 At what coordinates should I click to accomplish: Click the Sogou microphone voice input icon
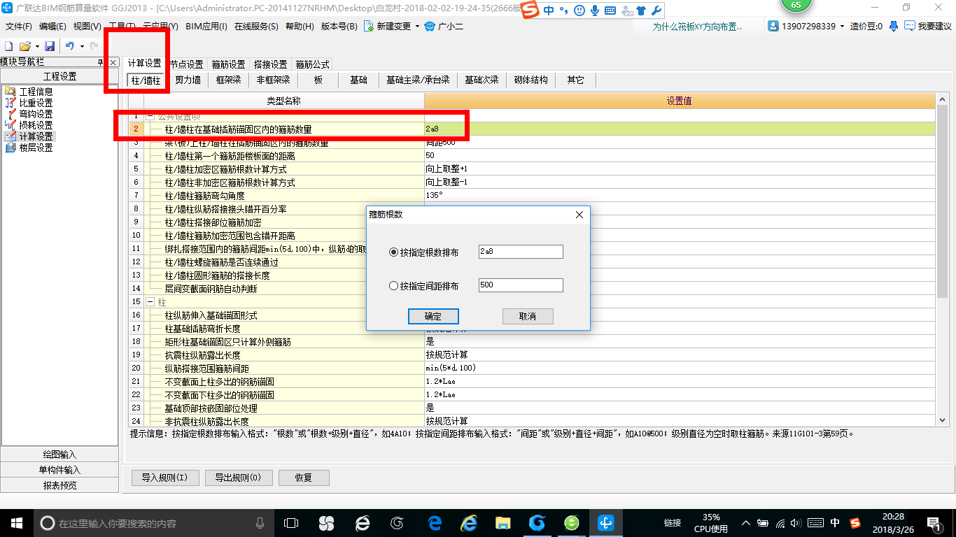pyautogui.click(x=595, y=10)
